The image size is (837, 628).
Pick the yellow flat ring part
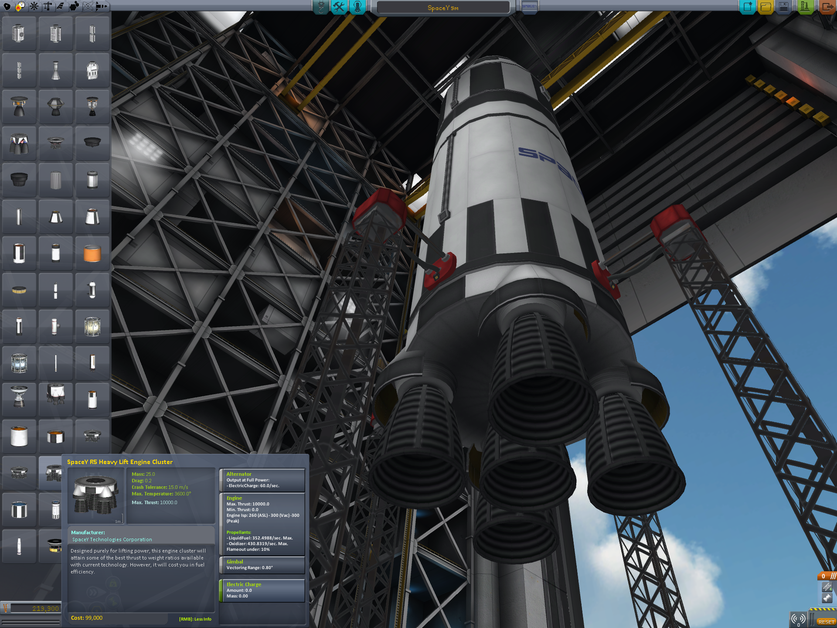tap(19, 290)
